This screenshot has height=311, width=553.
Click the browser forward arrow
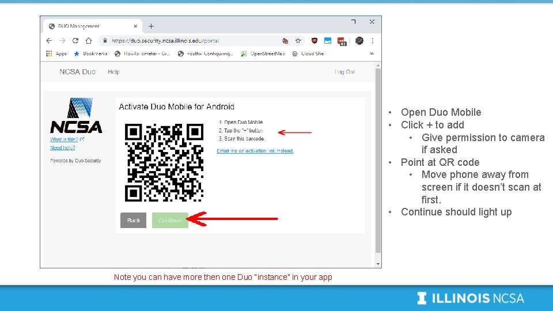tap(62, 40)
